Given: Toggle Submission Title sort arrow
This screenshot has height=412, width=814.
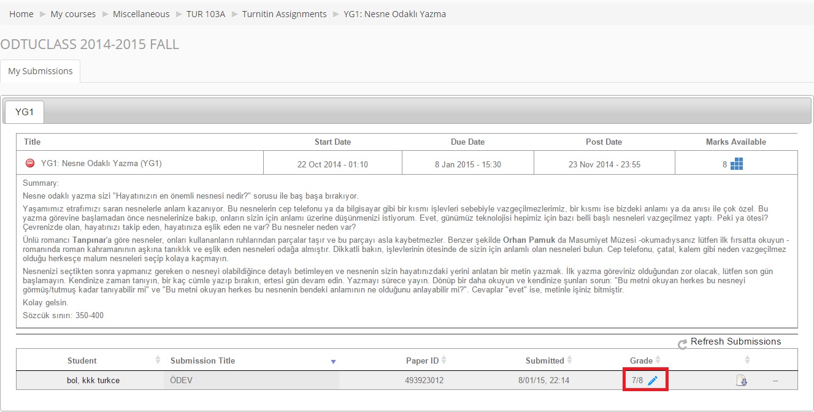Looking at the screenshot, I should tap(333, 361).
